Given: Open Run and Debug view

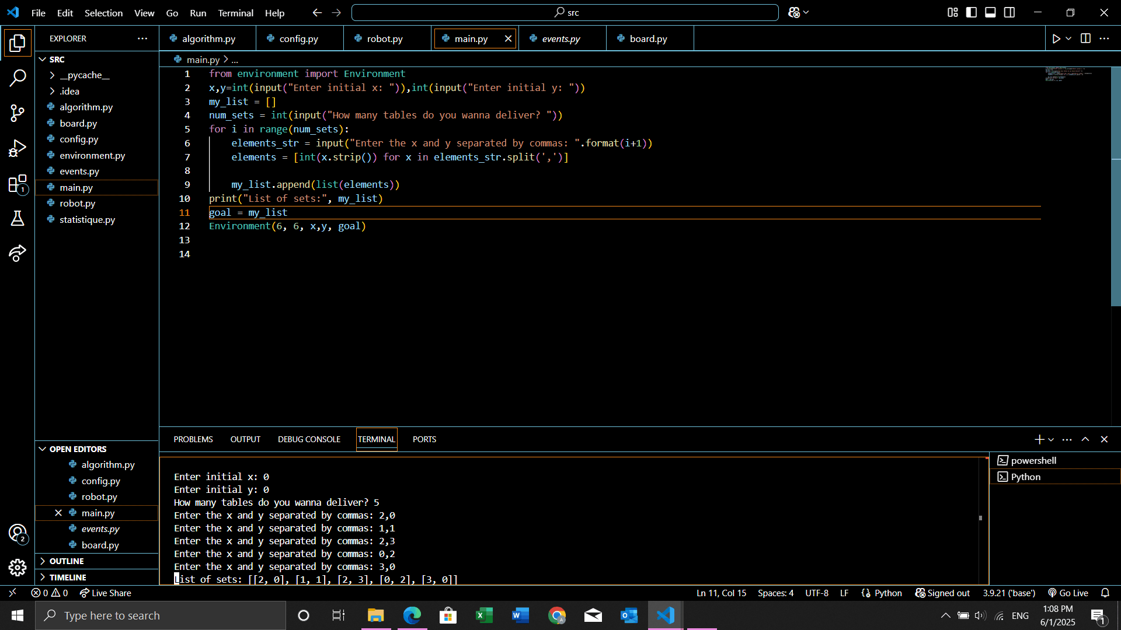Looking at the screenshot, I should [x=18, y=148].
